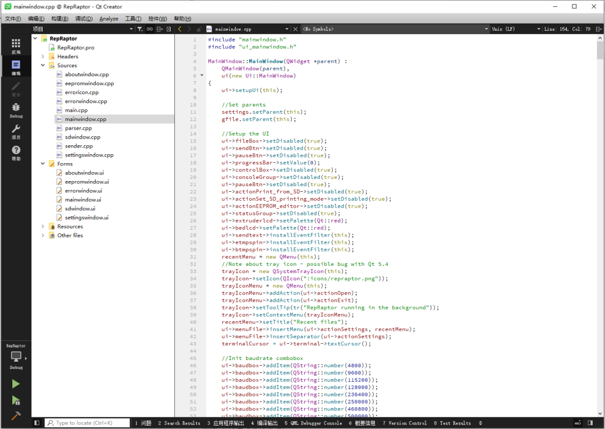This screenshot has width=605, height=429.
Task: Toggle progress details icon in status bar
Action: (x=578, y=423)
